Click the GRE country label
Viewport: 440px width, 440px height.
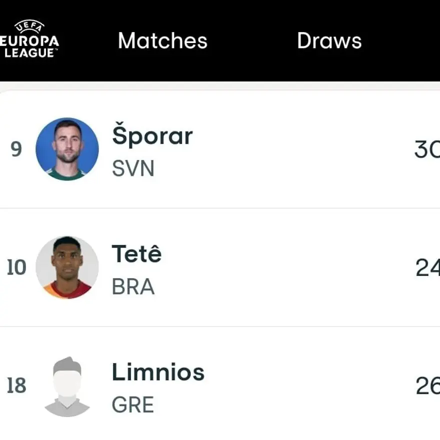coord(132,405)
